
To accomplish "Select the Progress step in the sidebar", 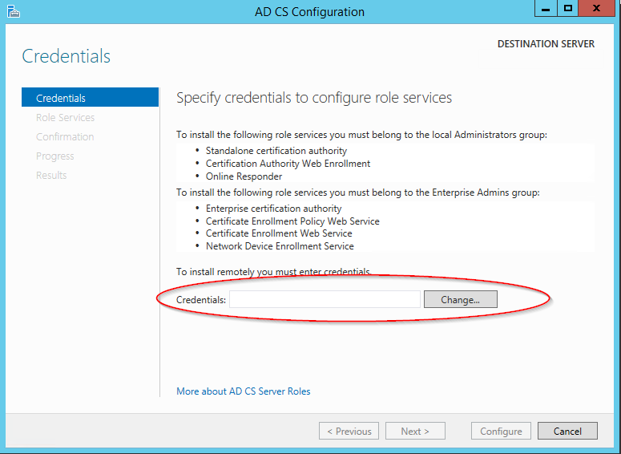I will point(55,156).
